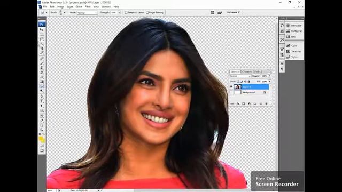
Task: Open the File menu
Action: tap(45, 7)
